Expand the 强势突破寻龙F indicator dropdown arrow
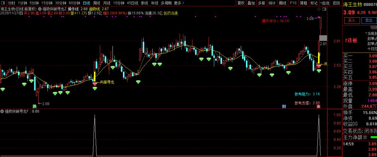This screenshot has width=377, height=157. pos(2,111)
